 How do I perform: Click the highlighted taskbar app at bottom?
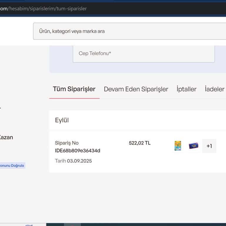click(72, 225)
